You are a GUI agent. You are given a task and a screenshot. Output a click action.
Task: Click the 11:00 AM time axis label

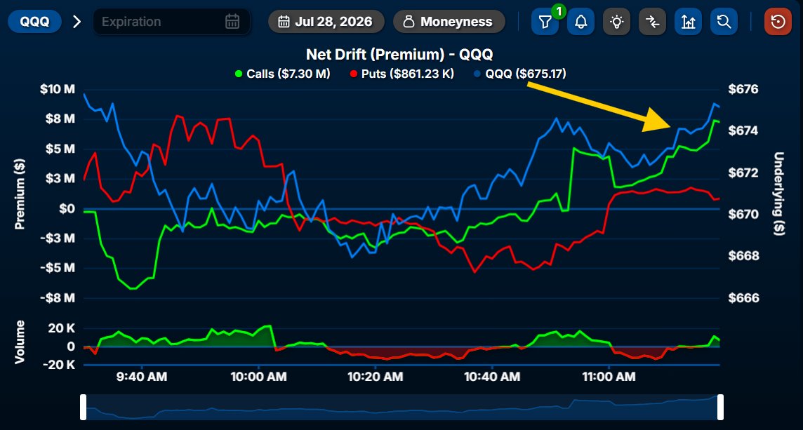click(609, 377)
